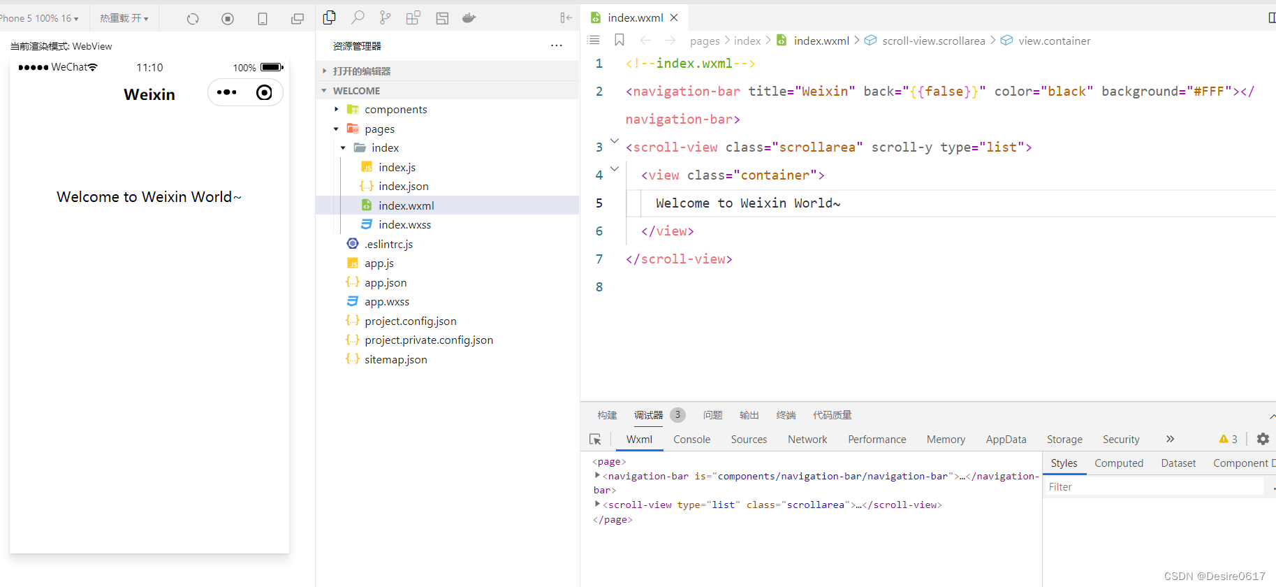Click view.container in the breadcrumb

1054,41
